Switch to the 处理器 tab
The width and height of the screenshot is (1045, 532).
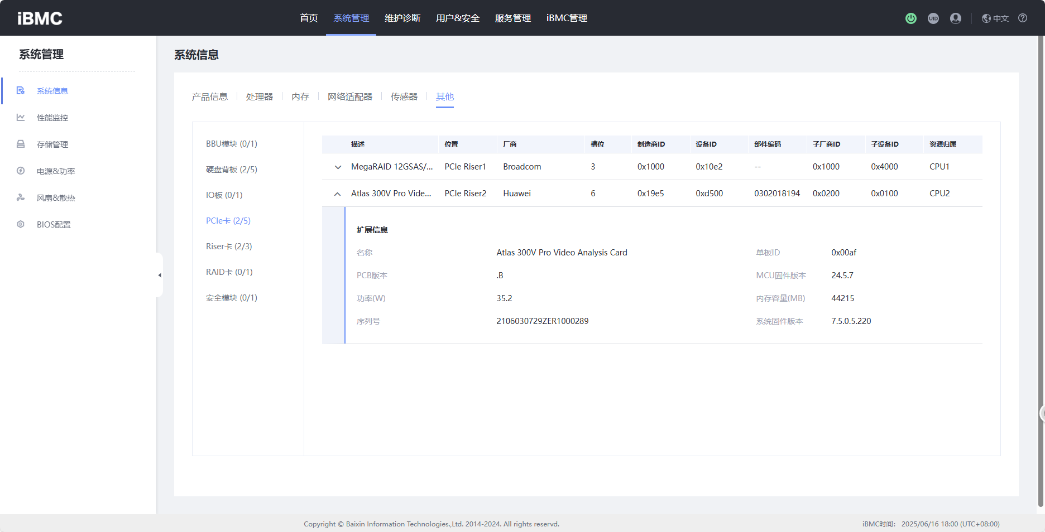[x=260, y=97]
